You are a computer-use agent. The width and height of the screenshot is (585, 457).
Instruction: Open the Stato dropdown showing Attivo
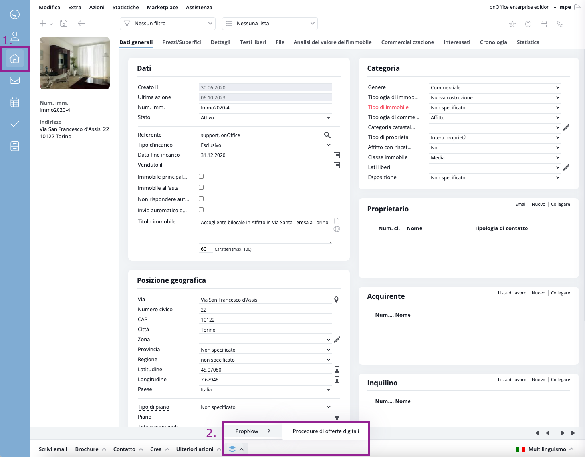click(x=265, y=117)
